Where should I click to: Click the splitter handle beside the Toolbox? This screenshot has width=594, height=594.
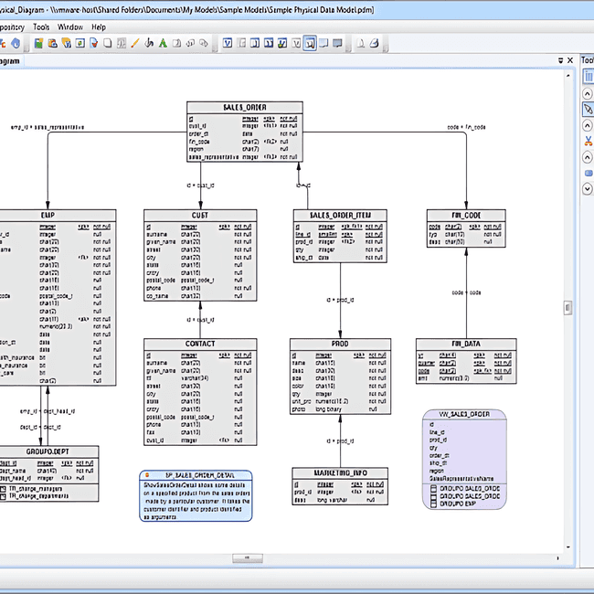(x=567, y=308)
